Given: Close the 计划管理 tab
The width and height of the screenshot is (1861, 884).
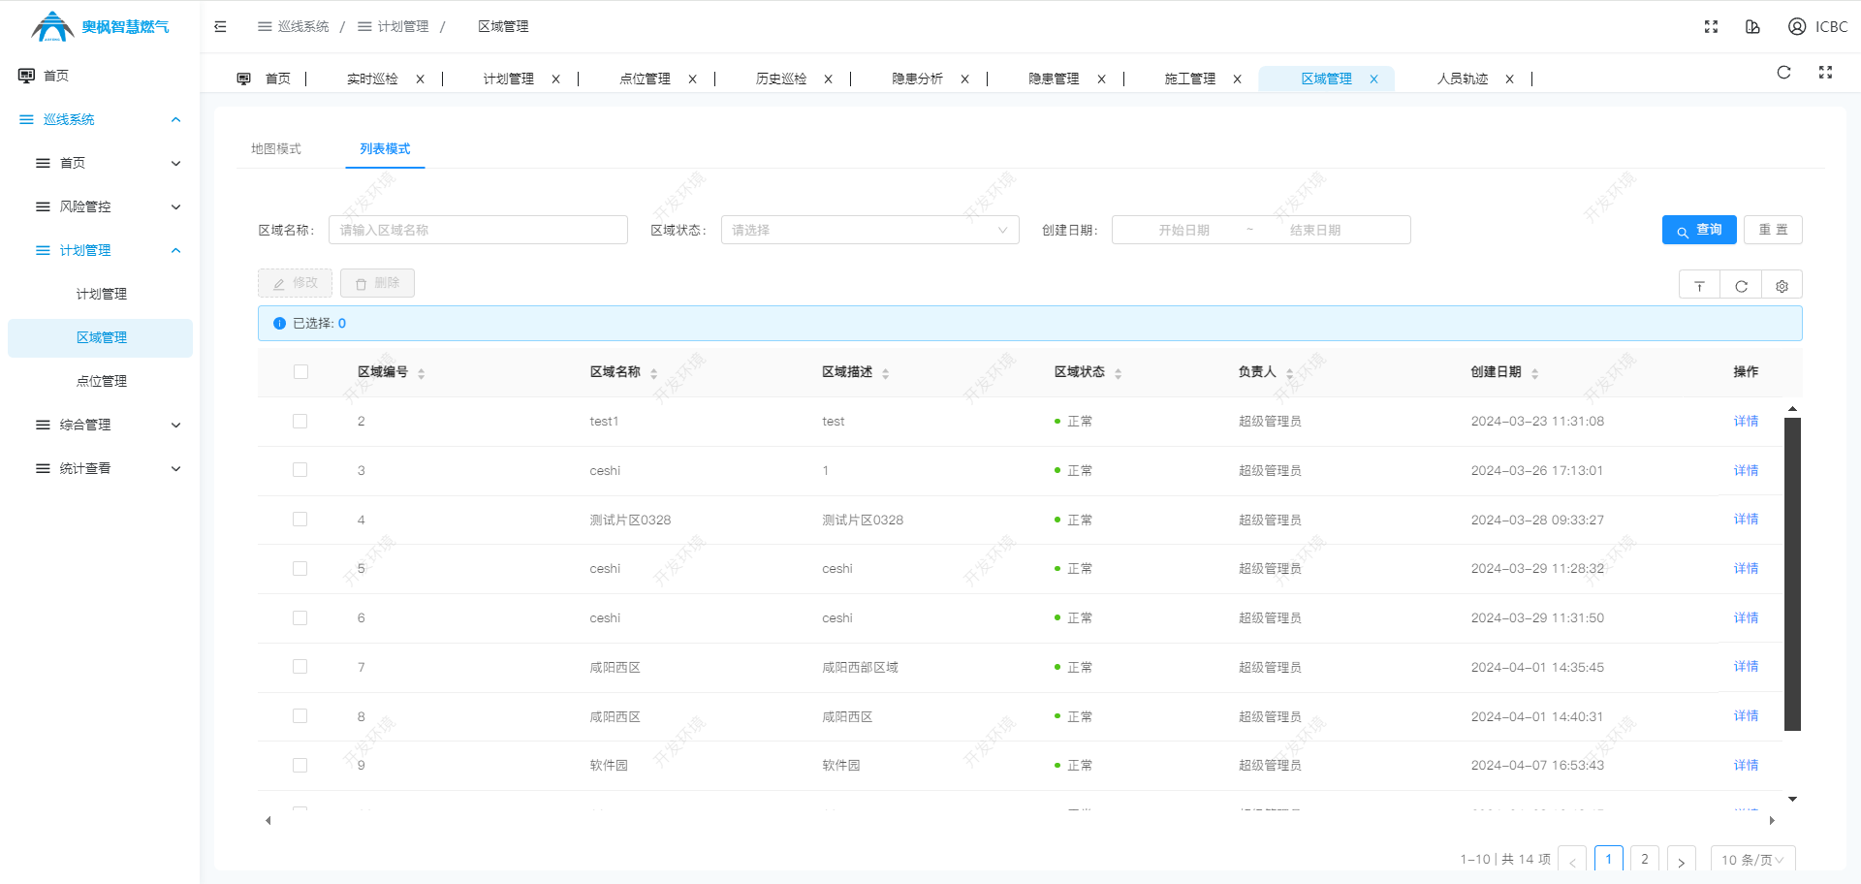Looking at the screenshot, I should (555, 79).
